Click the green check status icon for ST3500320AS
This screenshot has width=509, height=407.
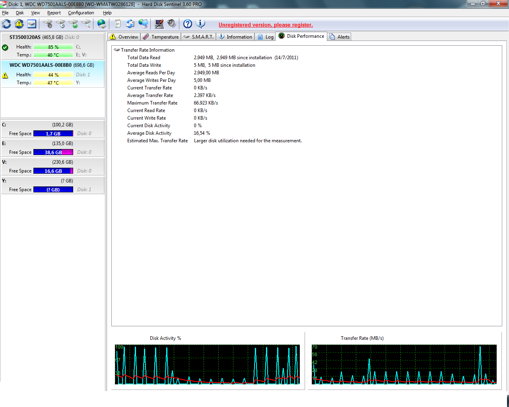5,47
